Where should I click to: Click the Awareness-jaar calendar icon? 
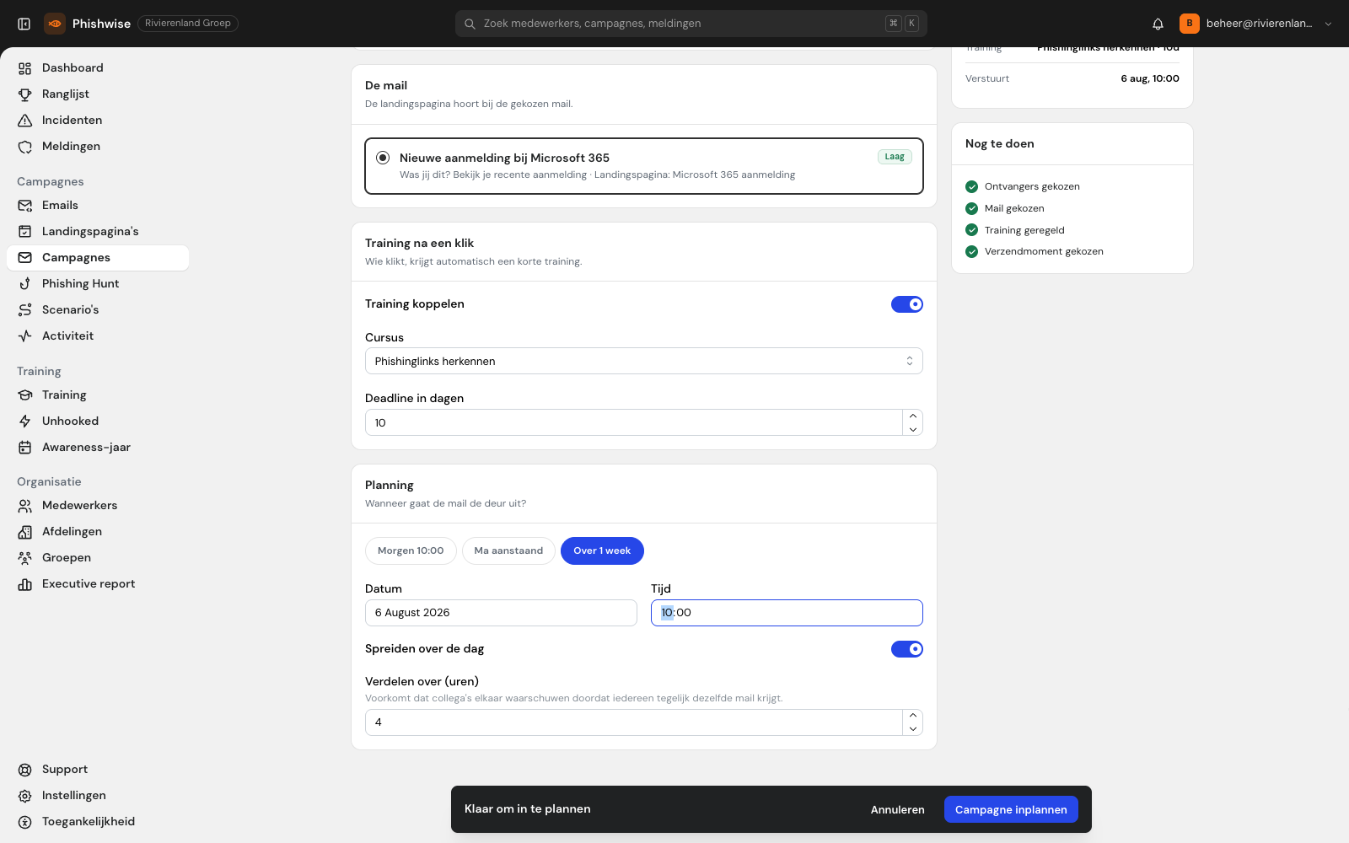25,448
